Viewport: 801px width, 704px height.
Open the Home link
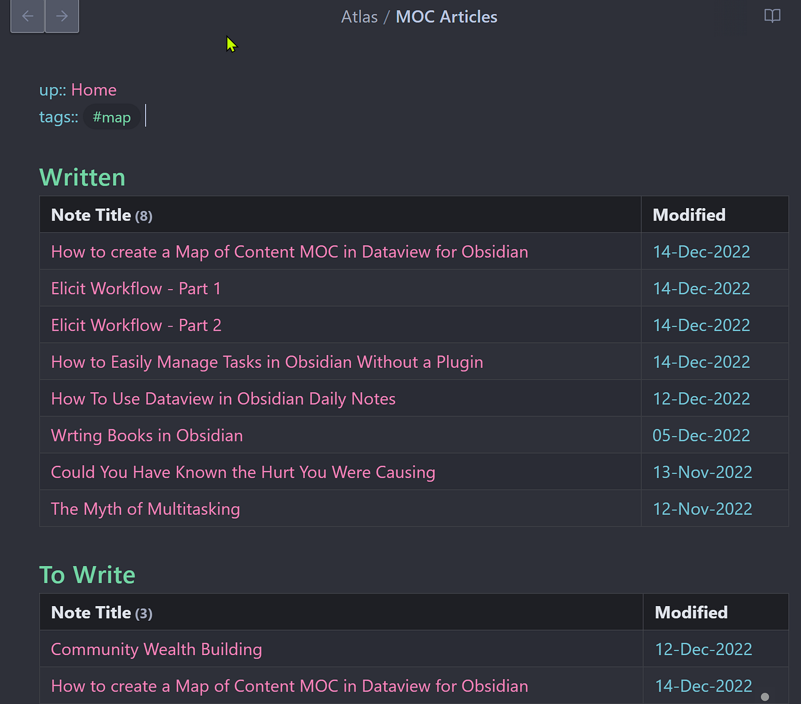tap(94, 90)
